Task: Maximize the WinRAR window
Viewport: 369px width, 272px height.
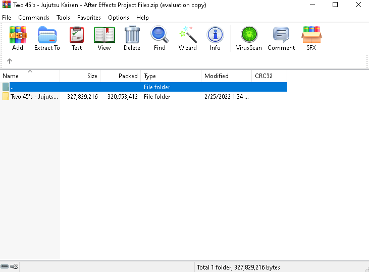Action: (335, 5)
